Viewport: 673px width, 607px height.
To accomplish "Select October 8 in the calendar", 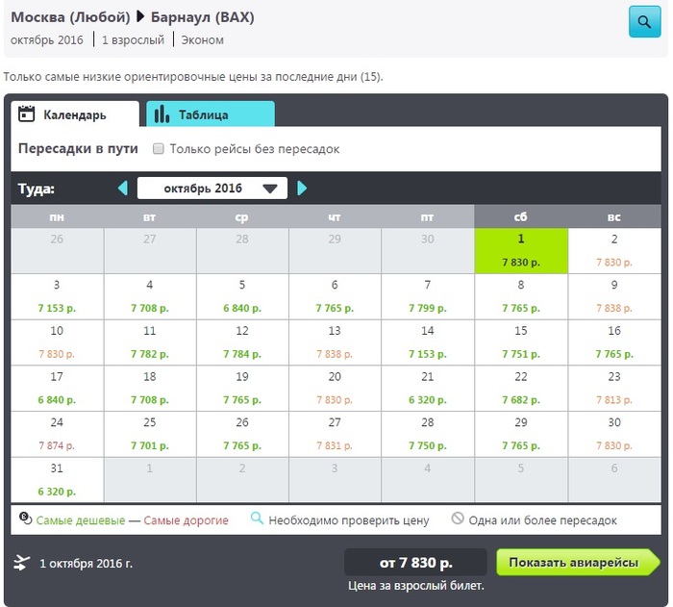I will tap(521, 296).
